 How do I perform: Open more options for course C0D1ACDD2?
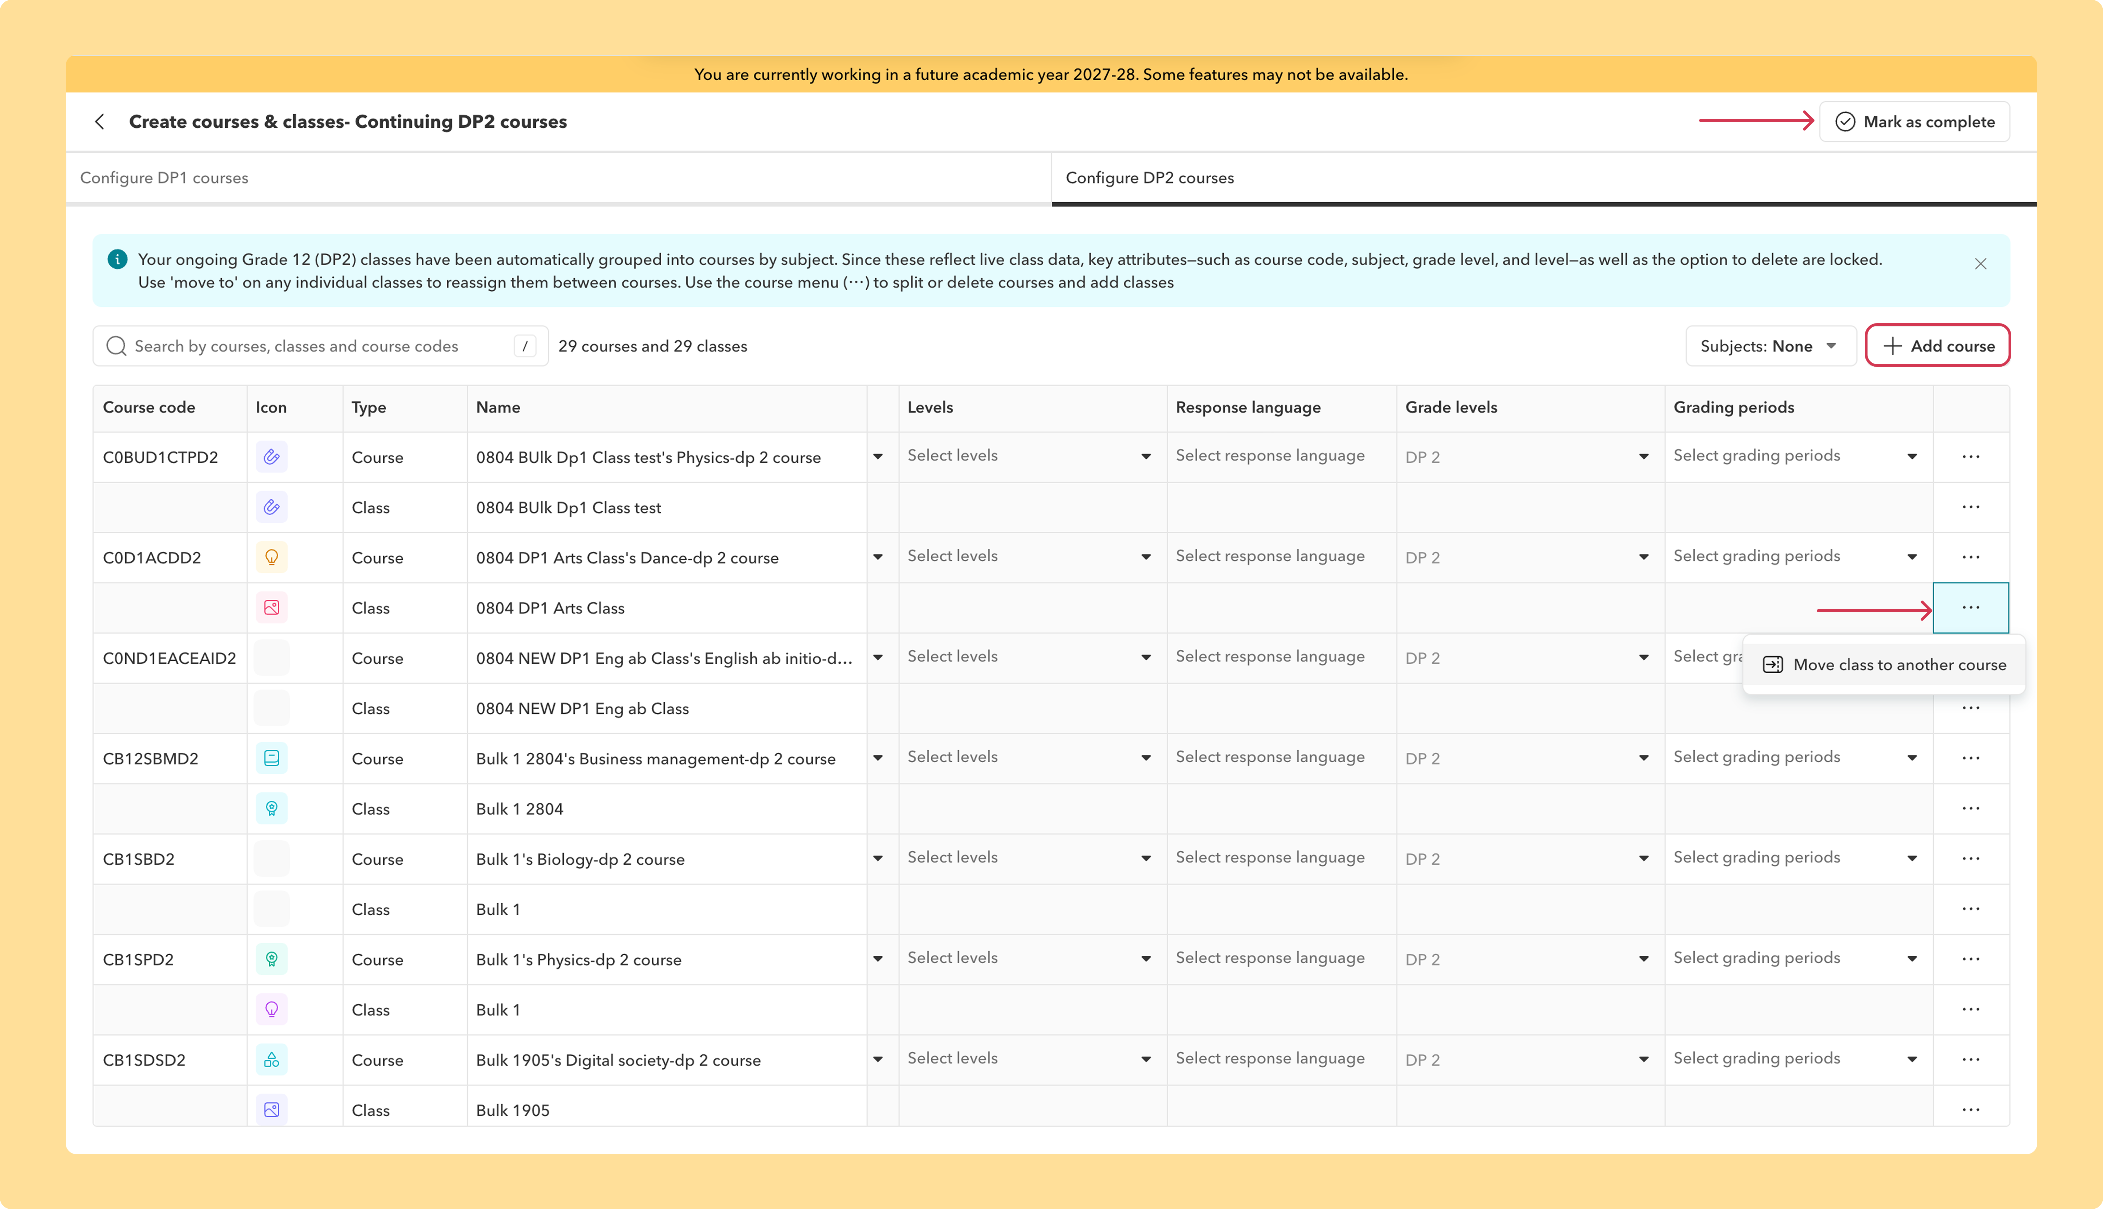(1971, 557)
